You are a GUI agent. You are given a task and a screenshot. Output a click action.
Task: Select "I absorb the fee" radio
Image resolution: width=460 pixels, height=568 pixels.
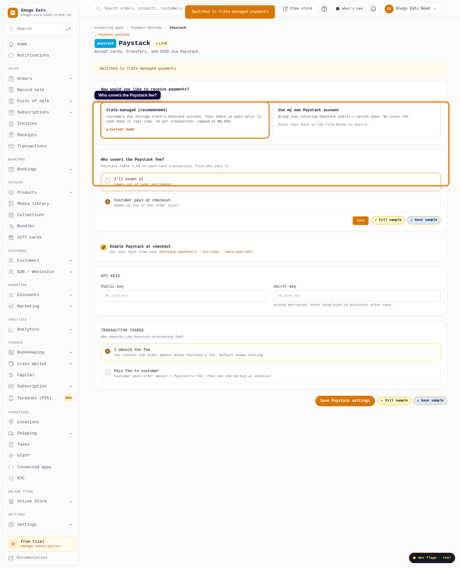coord(108,351)
